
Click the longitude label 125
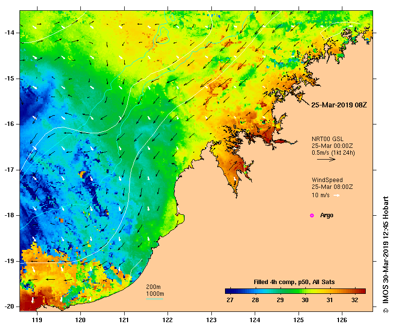click(x=299, y=320)
